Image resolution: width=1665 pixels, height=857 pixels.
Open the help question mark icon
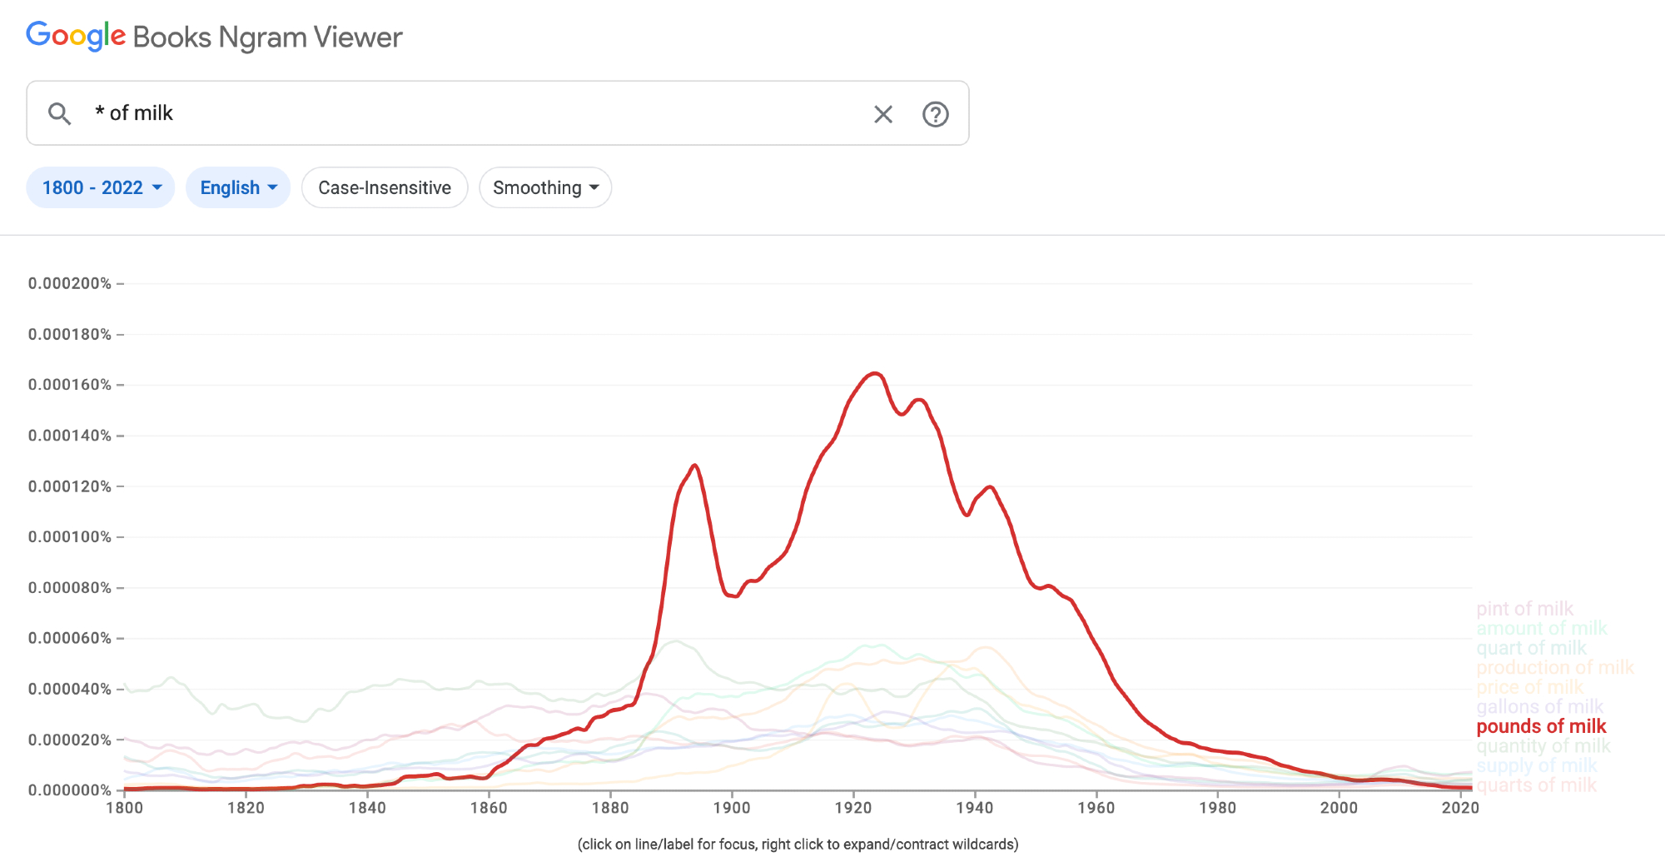pos(935,114)
